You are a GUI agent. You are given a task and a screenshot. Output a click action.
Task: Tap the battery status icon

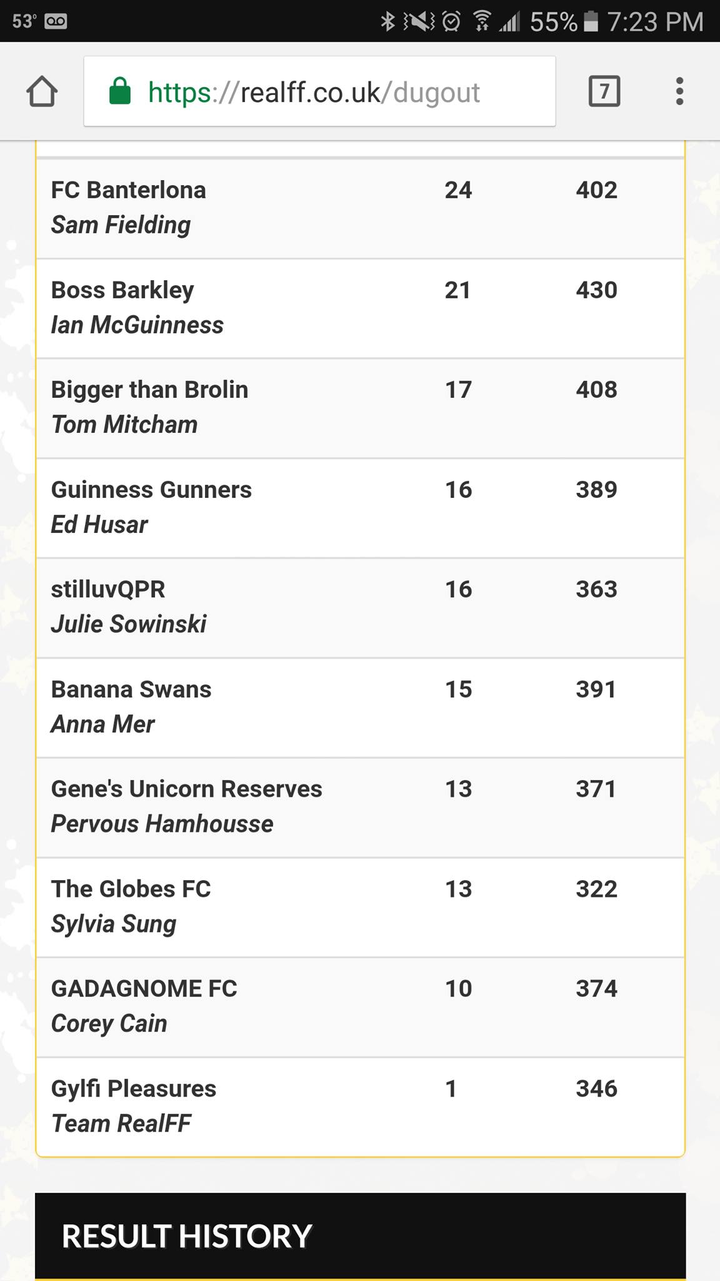click(591, 21)
